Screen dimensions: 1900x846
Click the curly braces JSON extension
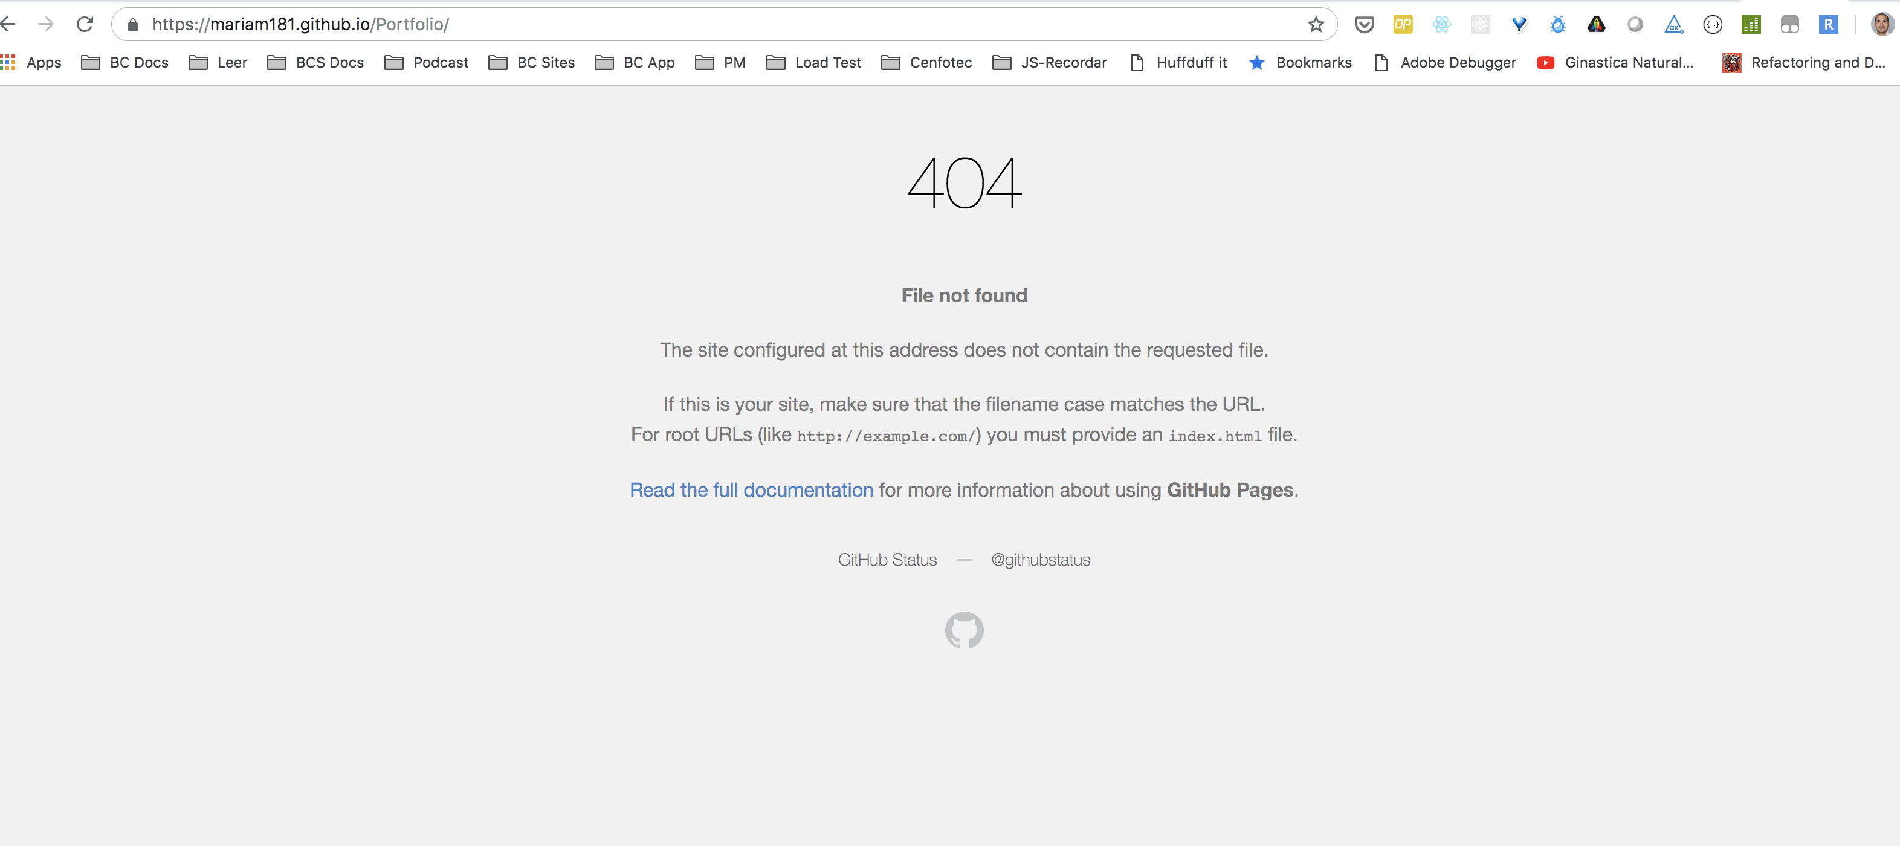point(1712,24)
